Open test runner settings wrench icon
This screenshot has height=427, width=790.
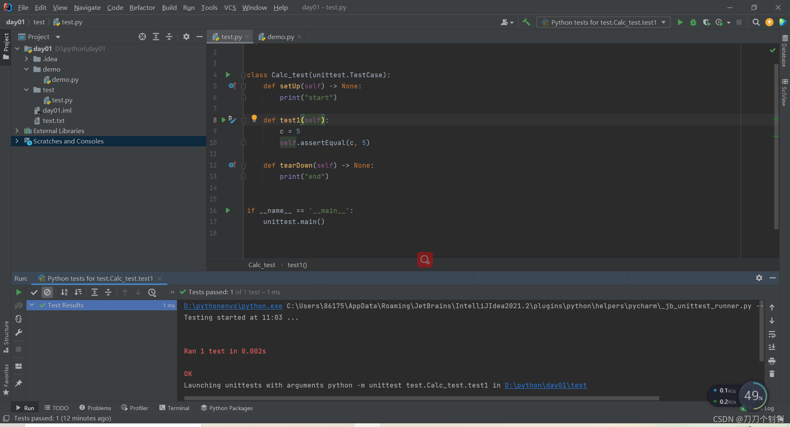click(x=18, y=332)
